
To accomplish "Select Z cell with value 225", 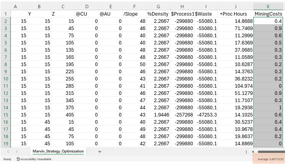I will pos(63,72).
